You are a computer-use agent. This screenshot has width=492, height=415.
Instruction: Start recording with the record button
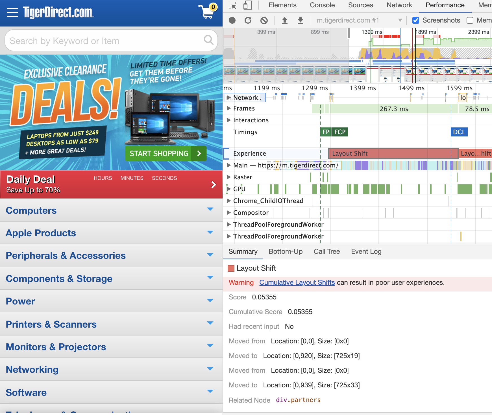tap(232, 20)
